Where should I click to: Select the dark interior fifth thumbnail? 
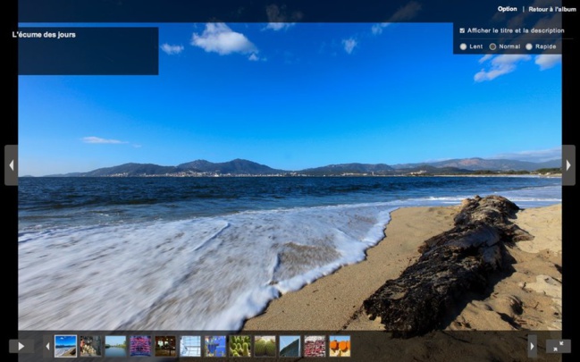pyautogui.click(x=165, y=346)
